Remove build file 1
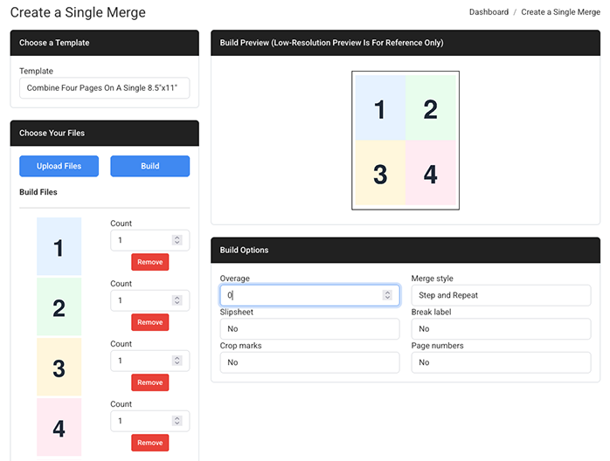This screenshot has height=461, width=610. 149,262
